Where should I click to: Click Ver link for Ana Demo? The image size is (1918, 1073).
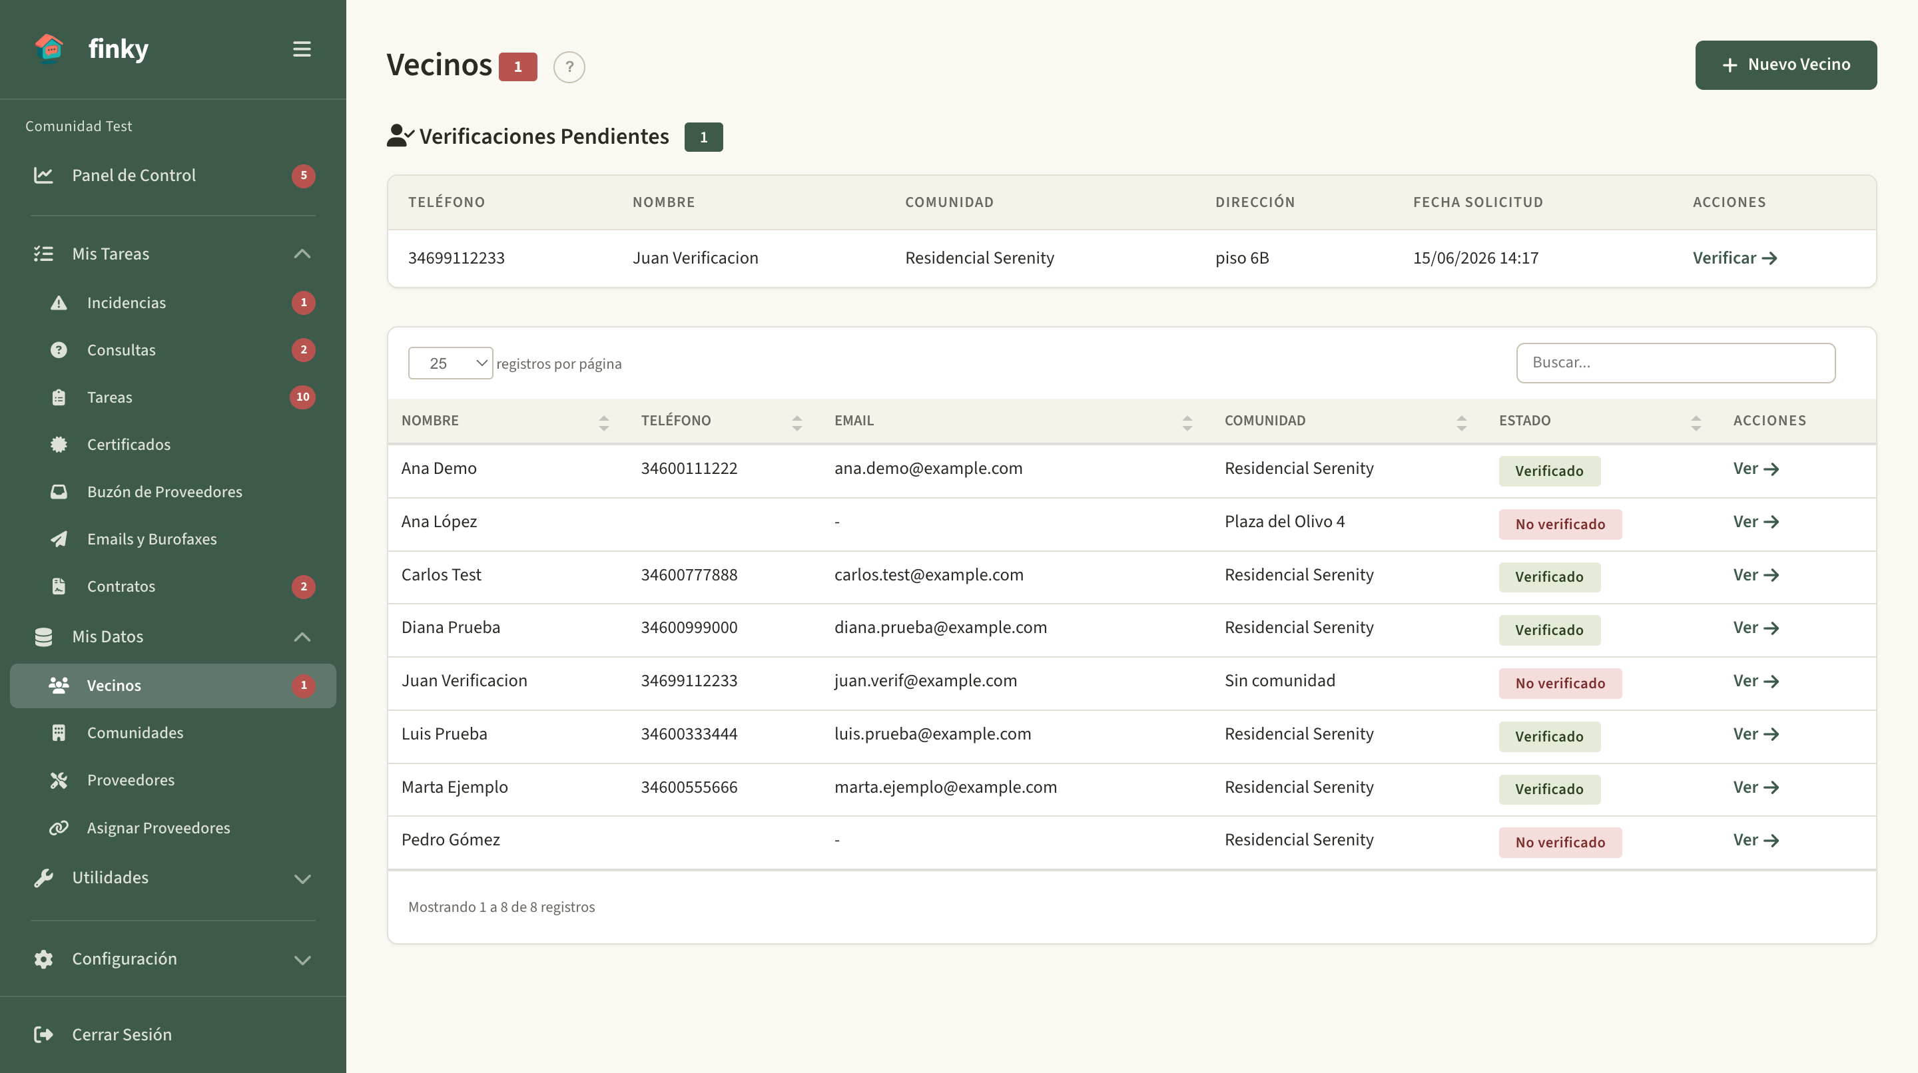pyautogui.click(x=1756, y=469)
